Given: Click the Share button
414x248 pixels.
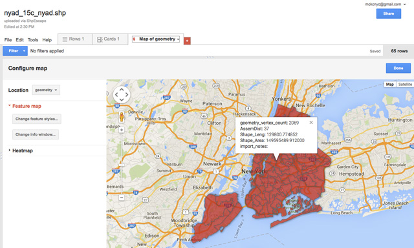Looking at the screenshot, I should 388,14.
